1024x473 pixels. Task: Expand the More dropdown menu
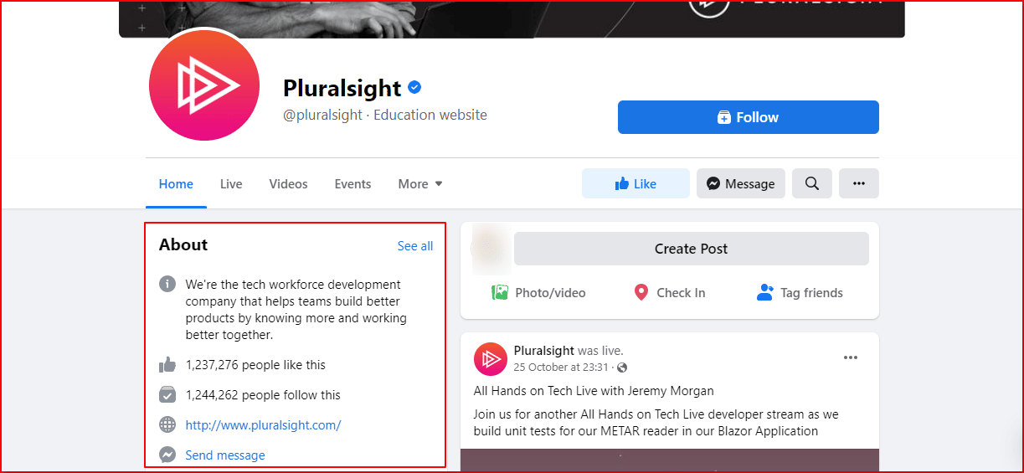[420, 183]
